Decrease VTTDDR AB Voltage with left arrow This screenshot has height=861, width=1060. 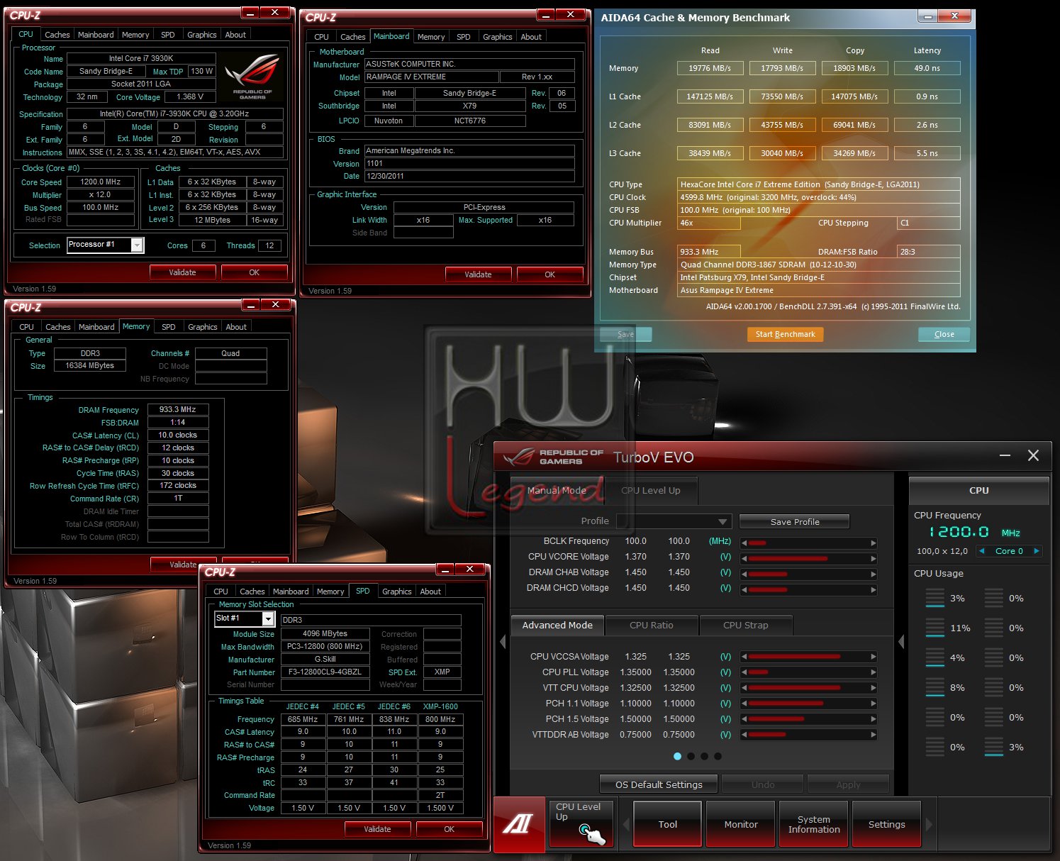pos(744,735)
